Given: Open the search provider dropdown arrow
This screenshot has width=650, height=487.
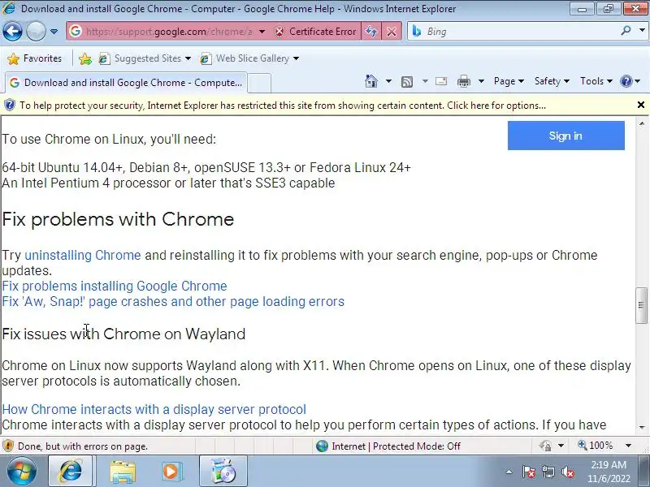Looking at the screenshot, I should 642,31.
